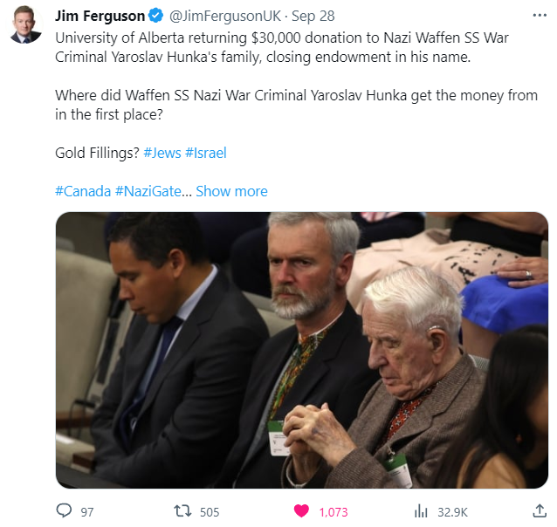Image resolution: width=557 pixels, height=527 pixels.
Task: Open the #Israel hashtag link
Action: pos(206,153)
